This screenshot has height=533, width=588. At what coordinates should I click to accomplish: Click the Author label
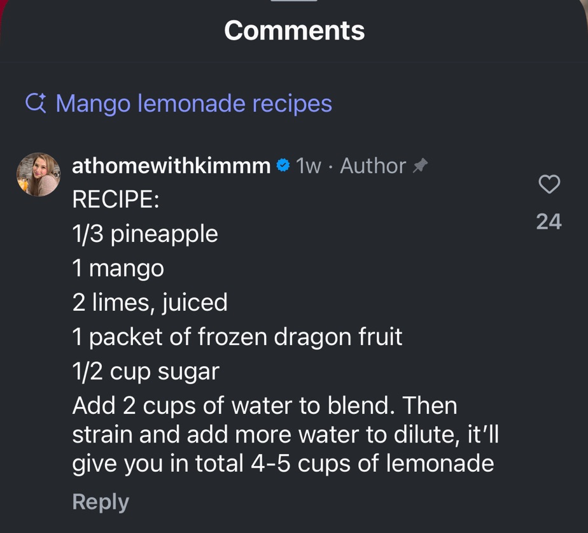click(x=373, y=166)
